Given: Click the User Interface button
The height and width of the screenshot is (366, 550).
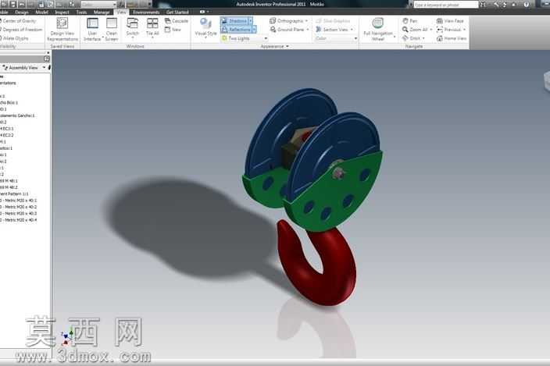Looking at the screenshot, I should pyautogui.click(x=92, y=29).
